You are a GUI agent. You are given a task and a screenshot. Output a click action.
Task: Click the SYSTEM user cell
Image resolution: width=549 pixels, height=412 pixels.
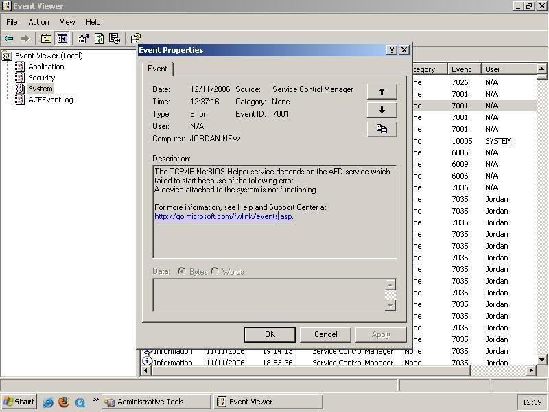[x=498, y=141]
